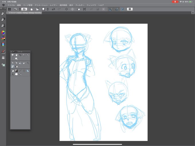Screen dimensions: 195x146
Task: Click the Redo arrow
Action: tap(59, 9)
